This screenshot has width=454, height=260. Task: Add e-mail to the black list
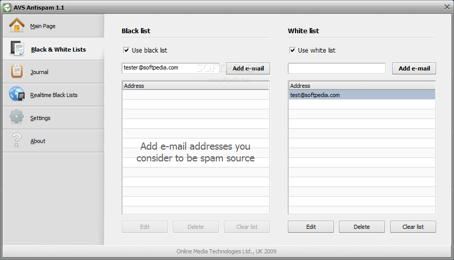click(x=248, y=68)
